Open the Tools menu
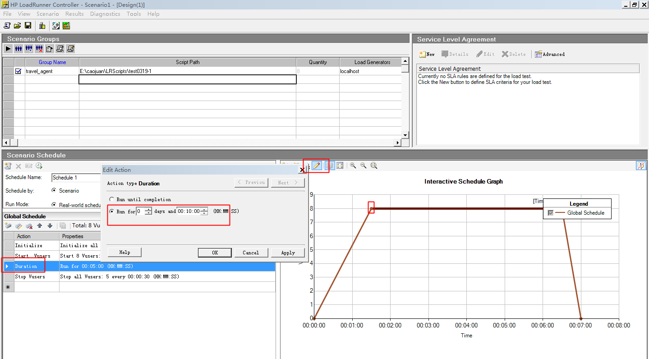 point(133,14)
